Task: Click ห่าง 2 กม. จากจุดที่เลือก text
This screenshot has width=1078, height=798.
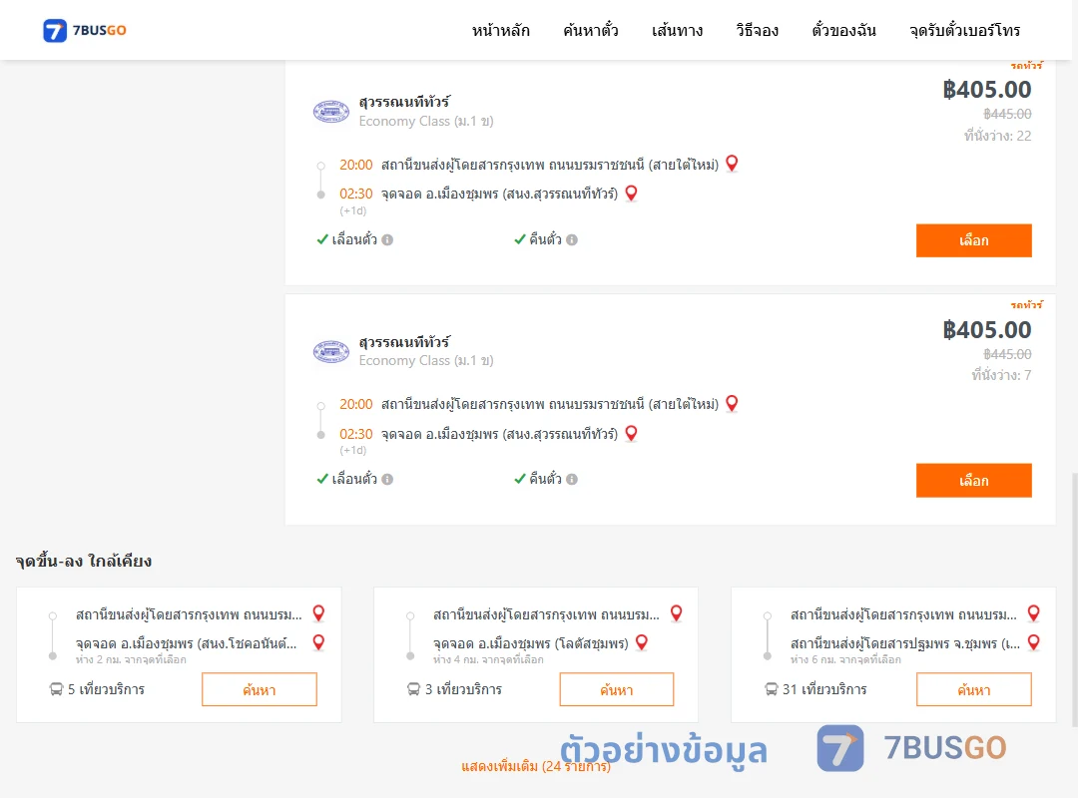Action: (131, 659)
